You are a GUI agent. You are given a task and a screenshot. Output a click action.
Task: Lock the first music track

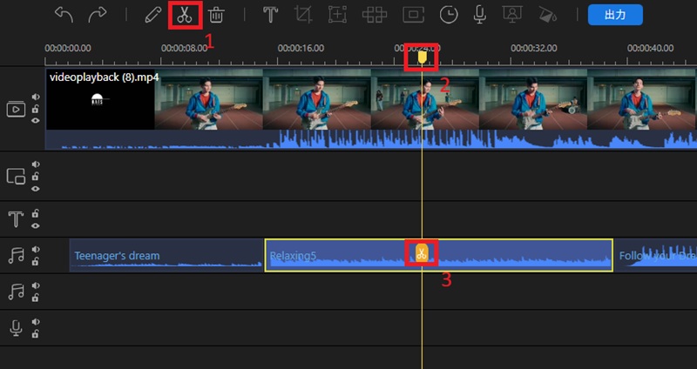coord(36,262)
